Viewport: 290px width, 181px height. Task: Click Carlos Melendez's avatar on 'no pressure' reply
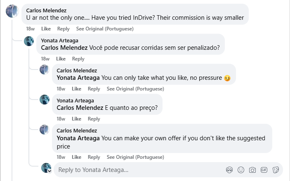(45, 70)
